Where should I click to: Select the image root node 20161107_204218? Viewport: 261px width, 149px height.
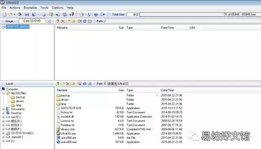pyautogui.click(x=18, y=26)
